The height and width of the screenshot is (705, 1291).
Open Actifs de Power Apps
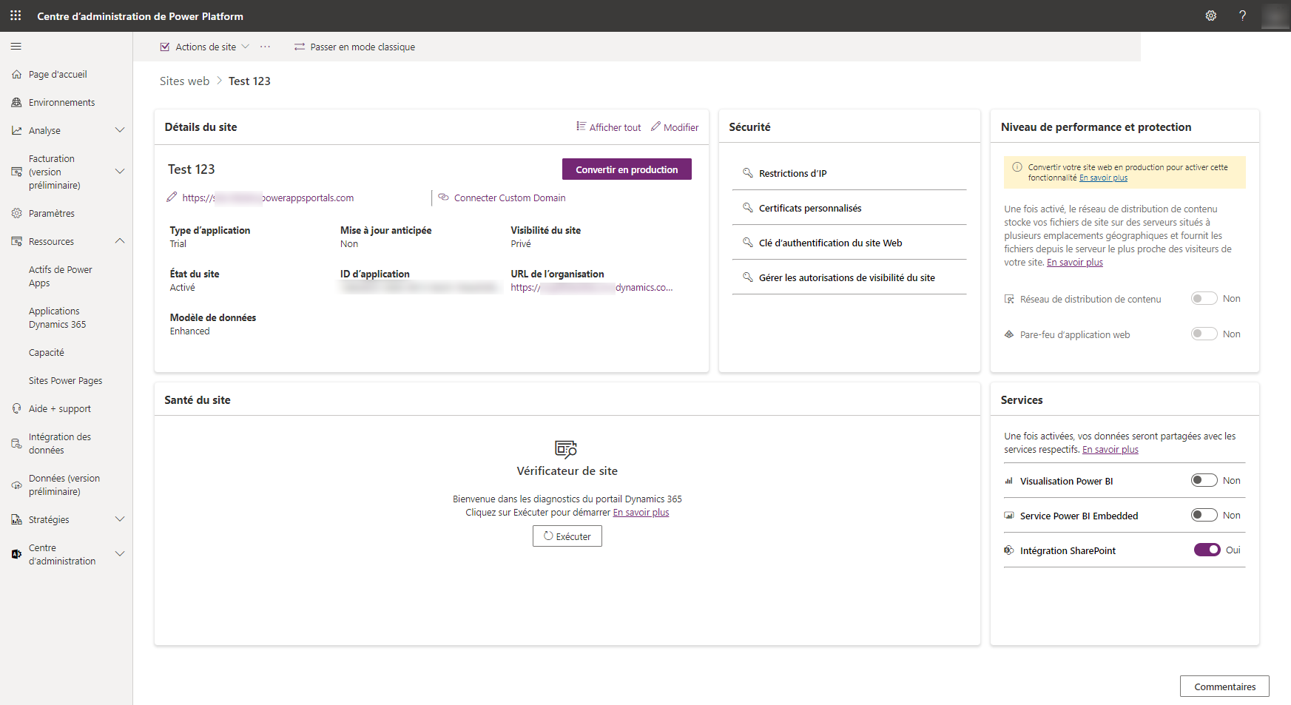(61, 277)
